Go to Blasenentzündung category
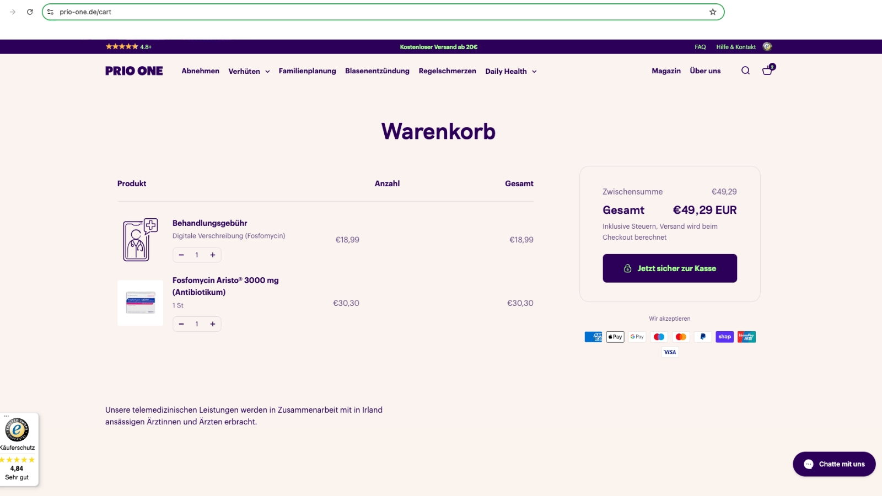Screen dimensions: 882x496 (x=377, y=71)
